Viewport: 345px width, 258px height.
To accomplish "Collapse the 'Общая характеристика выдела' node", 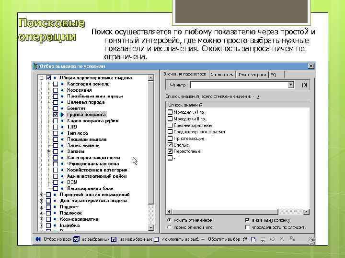I will click(x=41, y=78).
